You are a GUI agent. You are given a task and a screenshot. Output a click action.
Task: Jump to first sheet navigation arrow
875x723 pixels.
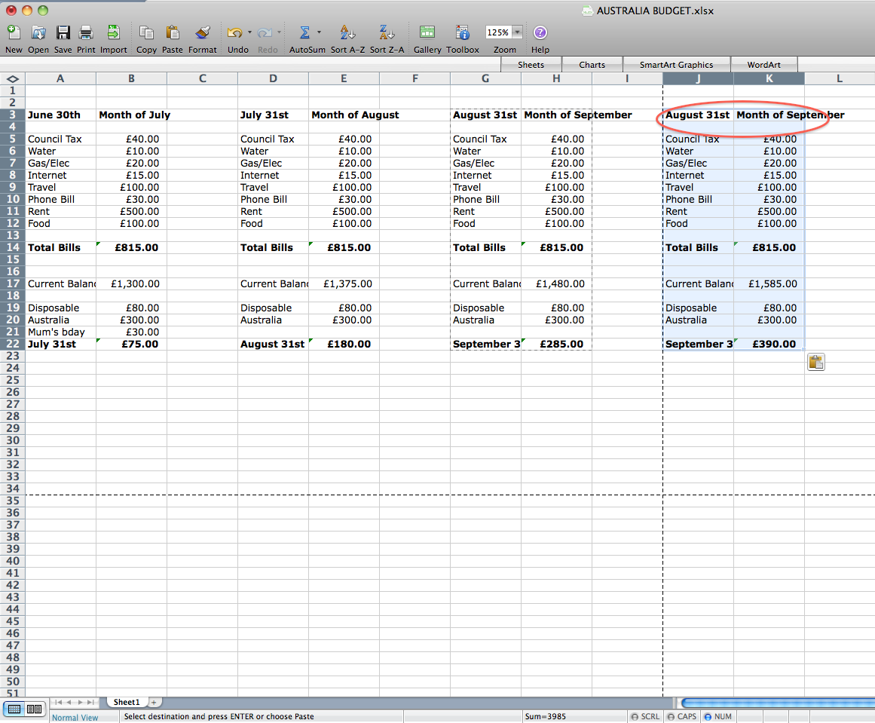[59, 703]
